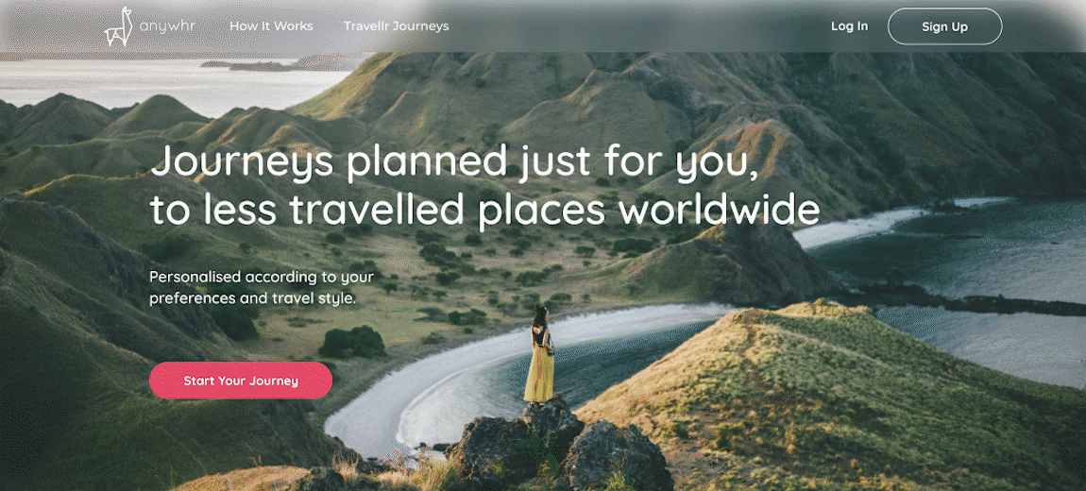Go to Travellr Journeys
The height and width of the screenshot is (491, 1086).
397,26
